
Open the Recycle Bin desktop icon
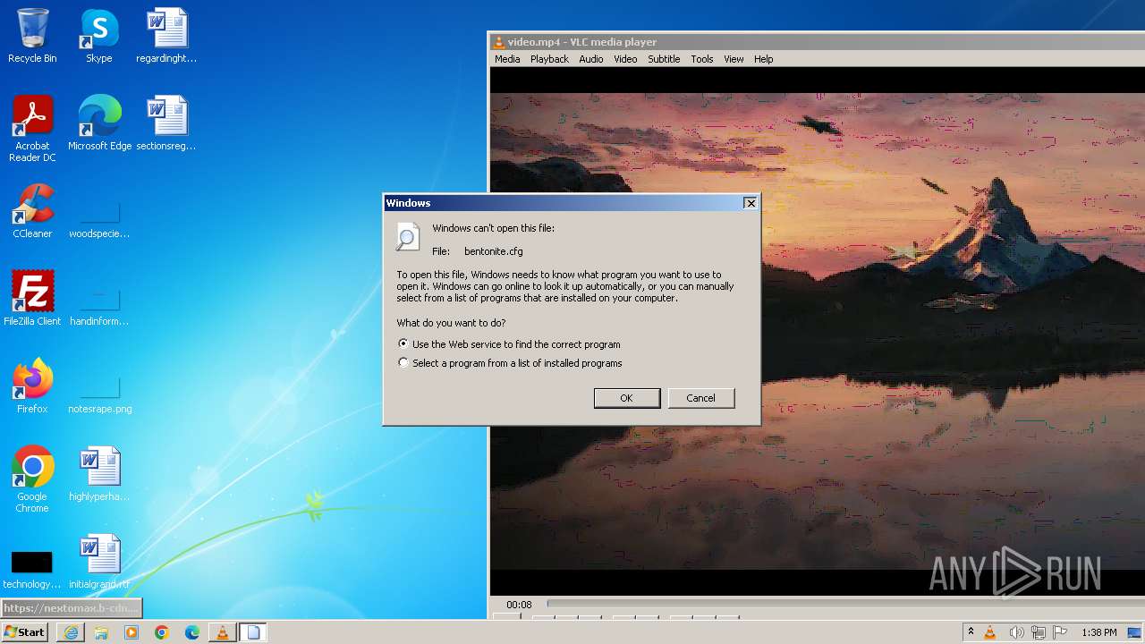pyautogui.click(x=32, y=36)
